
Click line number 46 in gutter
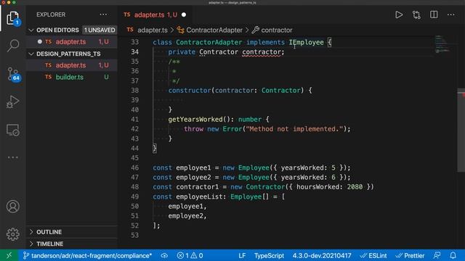(134, 167)
